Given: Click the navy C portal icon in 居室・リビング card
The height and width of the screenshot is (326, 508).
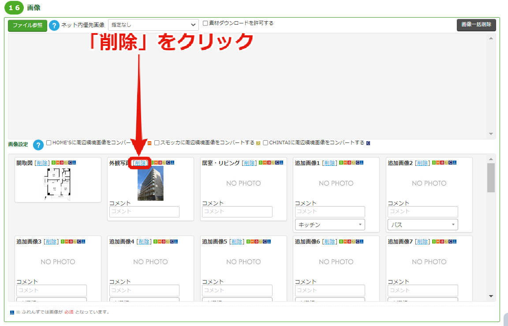Looking at the screenshot, I should coord(277,163).
